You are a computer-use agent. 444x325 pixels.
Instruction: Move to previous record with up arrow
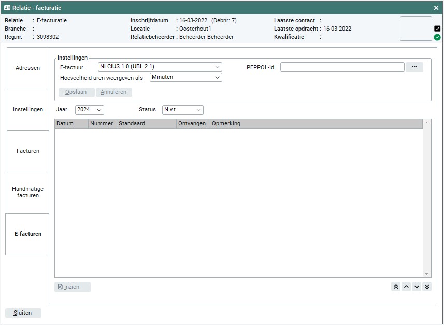coord(406,287)
